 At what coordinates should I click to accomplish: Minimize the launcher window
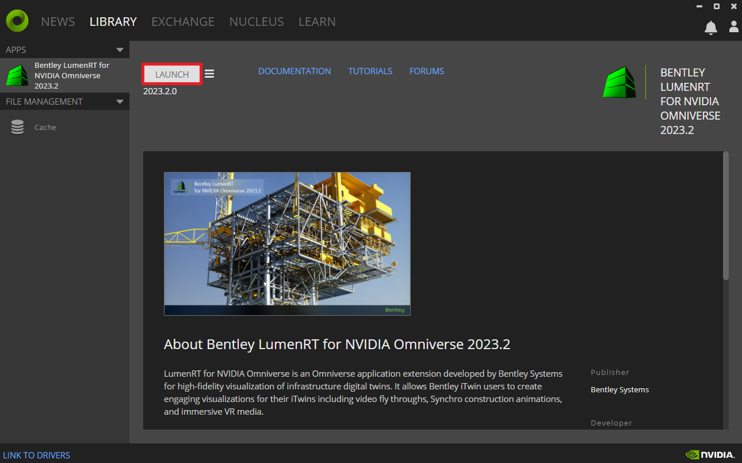tap(699, 6)
